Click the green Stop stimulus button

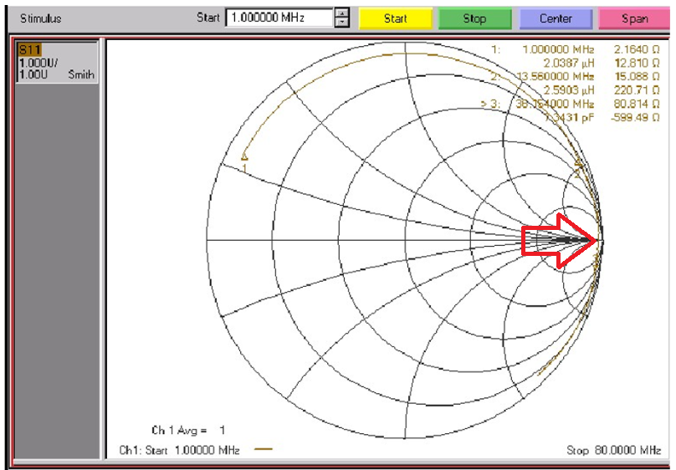coord(474,18)
